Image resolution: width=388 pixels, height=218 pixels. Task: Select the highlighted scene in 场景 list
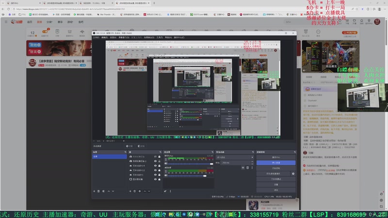110,156
